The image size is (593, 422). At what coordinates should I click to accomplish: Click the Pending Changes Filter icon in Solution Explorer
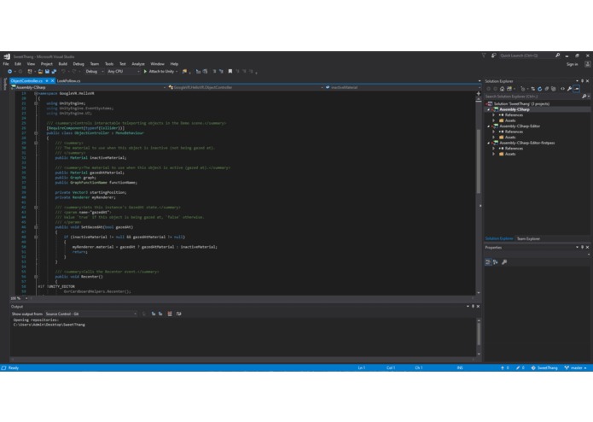pyautogui.click(x=523, y=89)
